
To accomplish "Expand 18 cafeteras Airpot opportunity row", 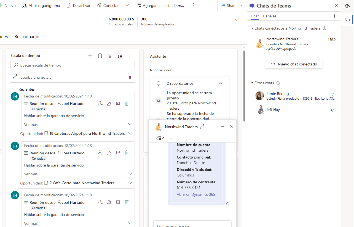I will tap(130, 133).
